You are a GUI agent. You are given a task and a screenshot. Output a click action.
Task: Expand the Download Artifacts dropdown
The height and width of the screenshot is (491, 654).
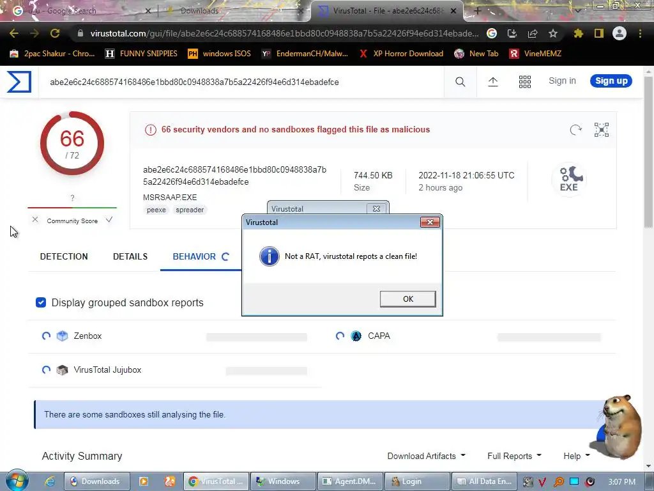(426, 456)
